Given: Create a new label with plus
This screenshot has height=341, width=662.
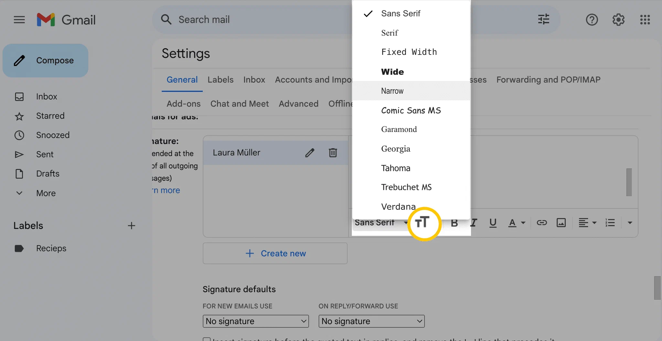Looking at the screenshot, I should pyautogui.click(x=131, y=226).
